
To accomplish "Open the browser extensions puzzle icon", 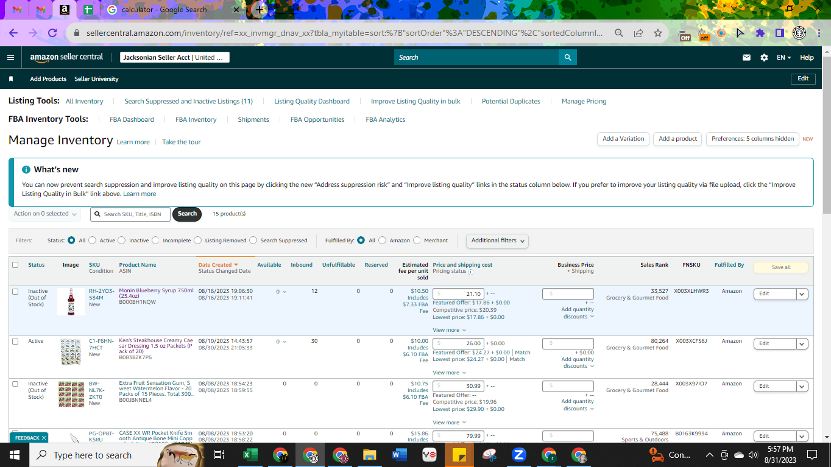I will click(x=760, y=33).
